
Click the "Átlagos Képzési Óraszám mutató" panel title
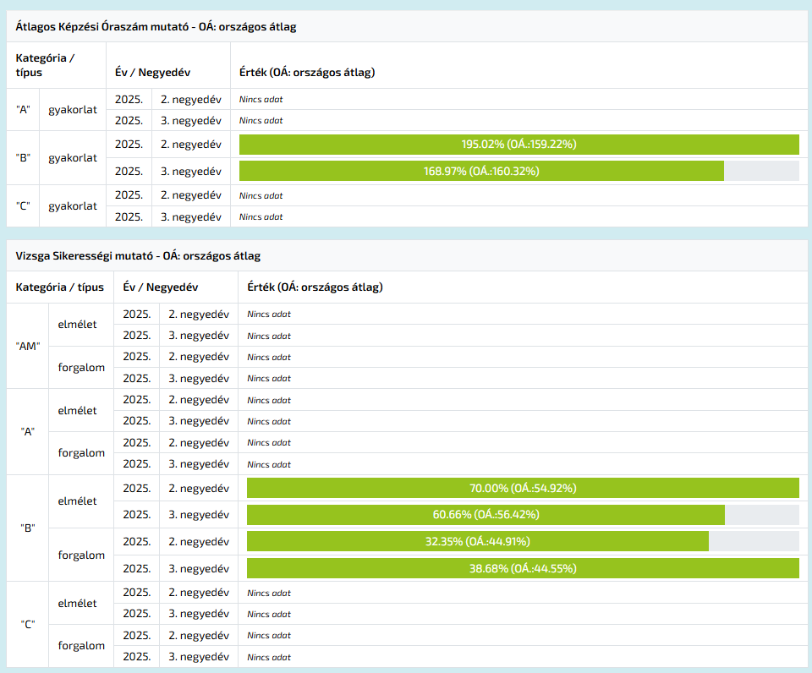tap(156, 26)
